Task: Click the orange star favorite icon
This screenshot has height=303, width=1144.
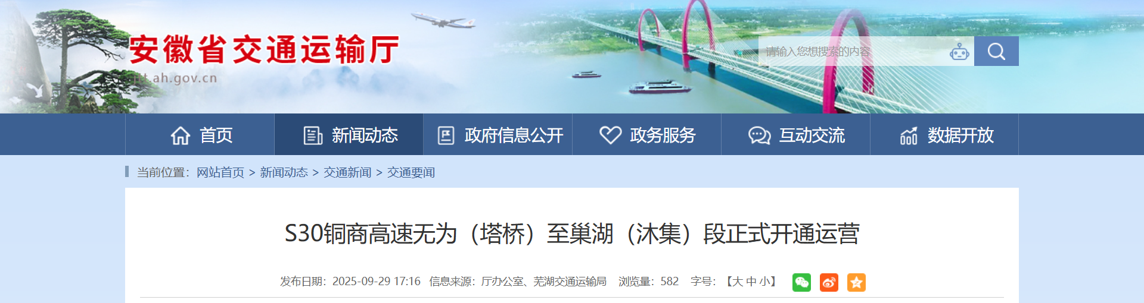Action: [x=856, y=282]
